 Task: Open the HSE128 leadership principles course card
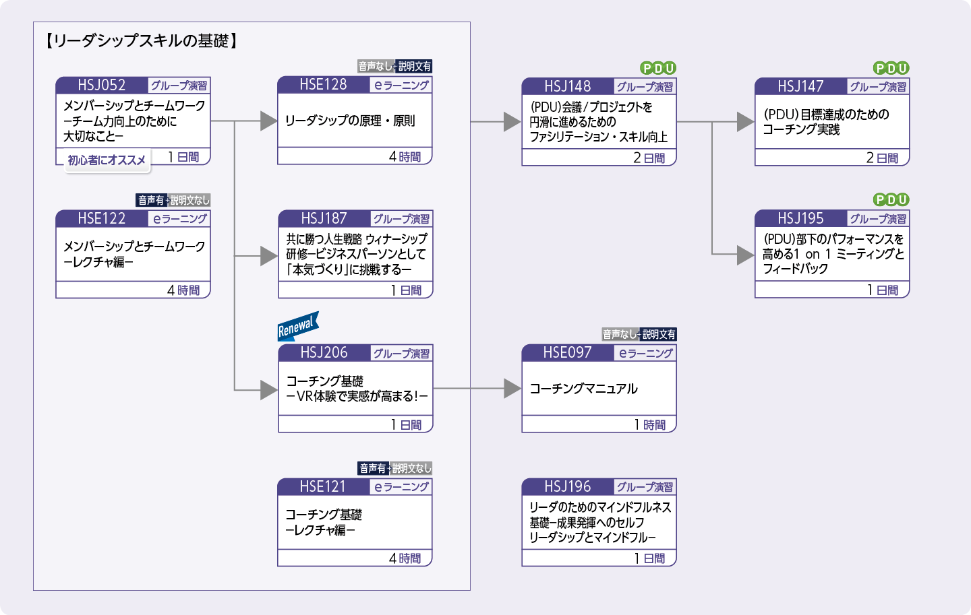click(355, 121)
